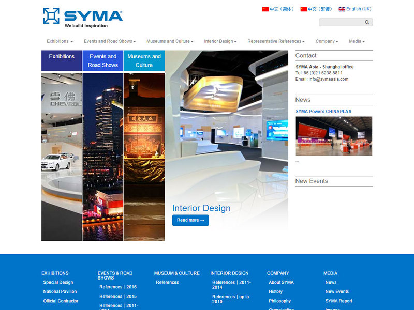Click the SYMA logo
This screenshot has width=414, height=310.
tap(83, 18)
